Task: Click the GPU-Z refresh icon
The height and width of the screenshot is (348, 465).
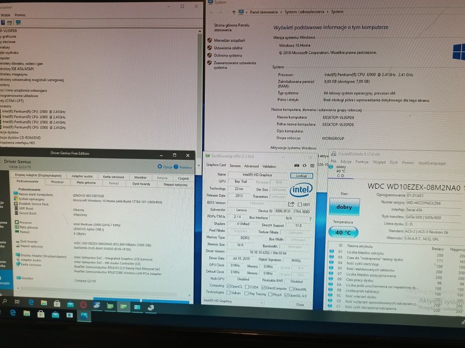Action: [x=304, y=166]
